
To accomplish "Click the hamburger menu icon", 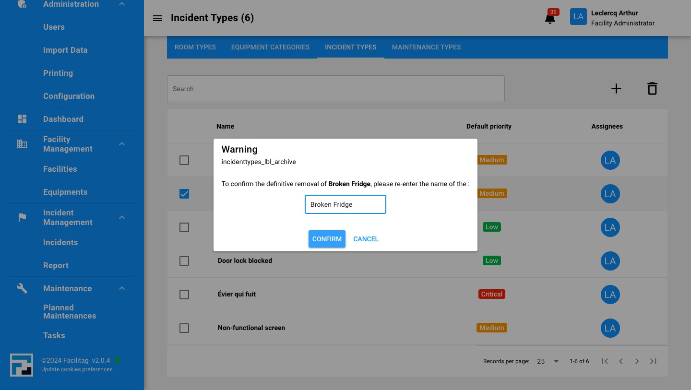I will 157,18.
